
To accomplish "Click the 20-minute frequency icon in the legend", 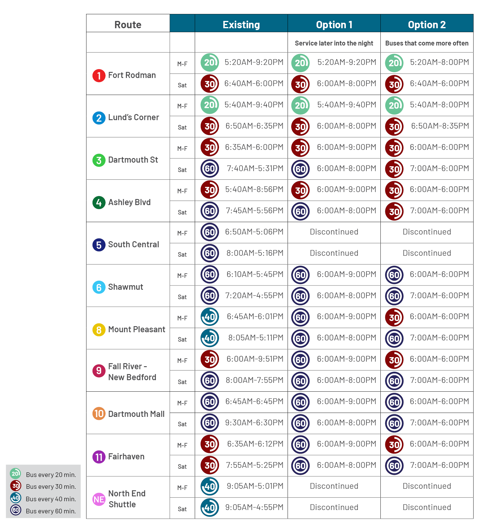I will point(15,474).
